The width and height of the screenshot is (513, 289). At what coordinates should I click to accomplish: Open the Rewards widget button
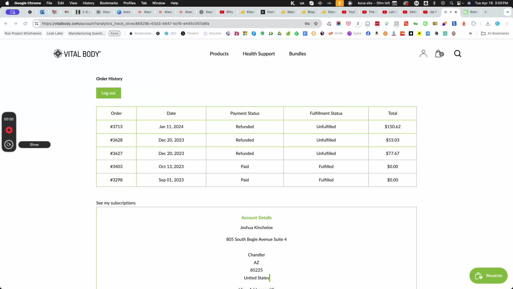(488, 276)
